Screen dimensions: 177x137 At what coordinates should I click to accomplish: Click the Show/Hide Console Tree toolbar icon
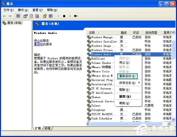point(18,16)
